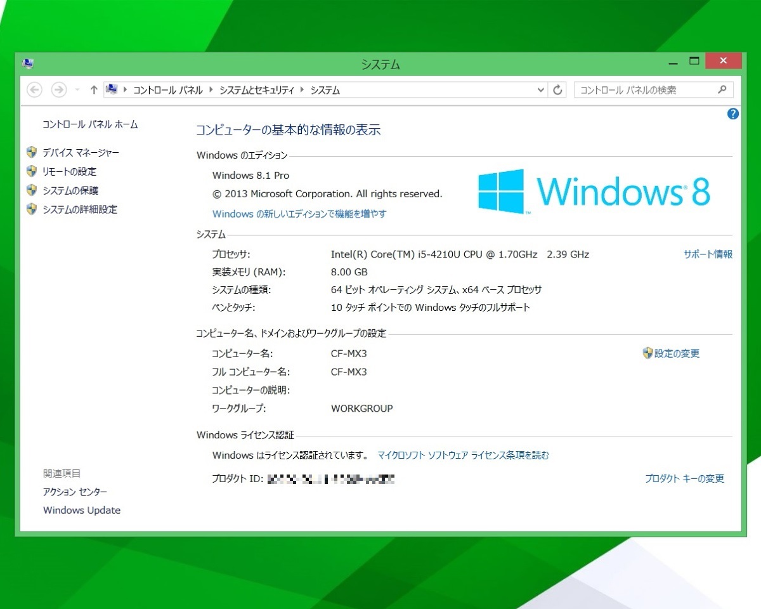This screenshot has height=609, width=761.
Task: Open address bar history dropdown
Action: 541,90
